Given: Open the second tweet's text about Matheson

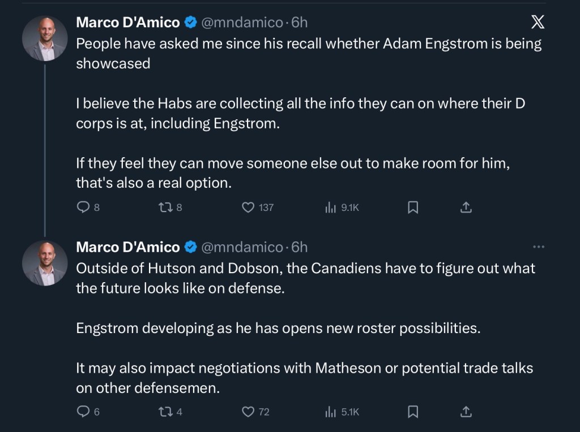Looking at the screenshot, I should click(304, 369).
